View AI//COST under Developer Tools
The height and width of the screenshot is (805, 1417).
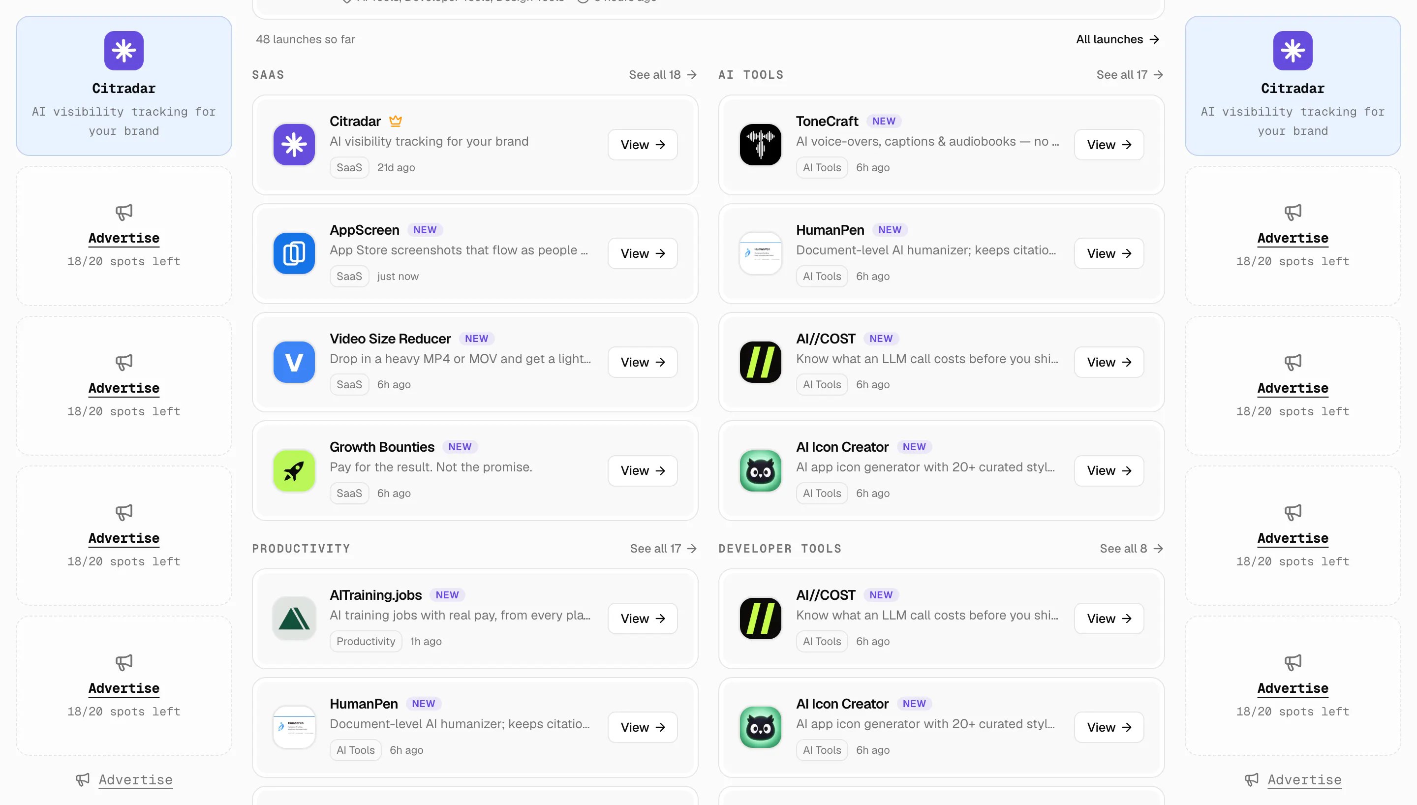tap(1109, 618)
